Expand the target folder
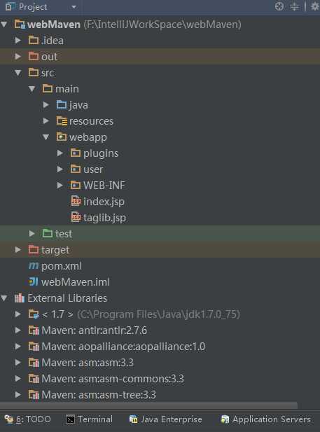This screenshot has height=432, width=320. (x=18, y=250)
